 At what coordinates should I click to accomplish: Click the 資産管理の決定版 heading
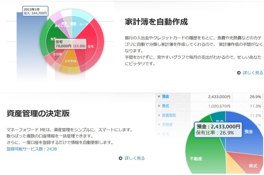click(38, 113)
